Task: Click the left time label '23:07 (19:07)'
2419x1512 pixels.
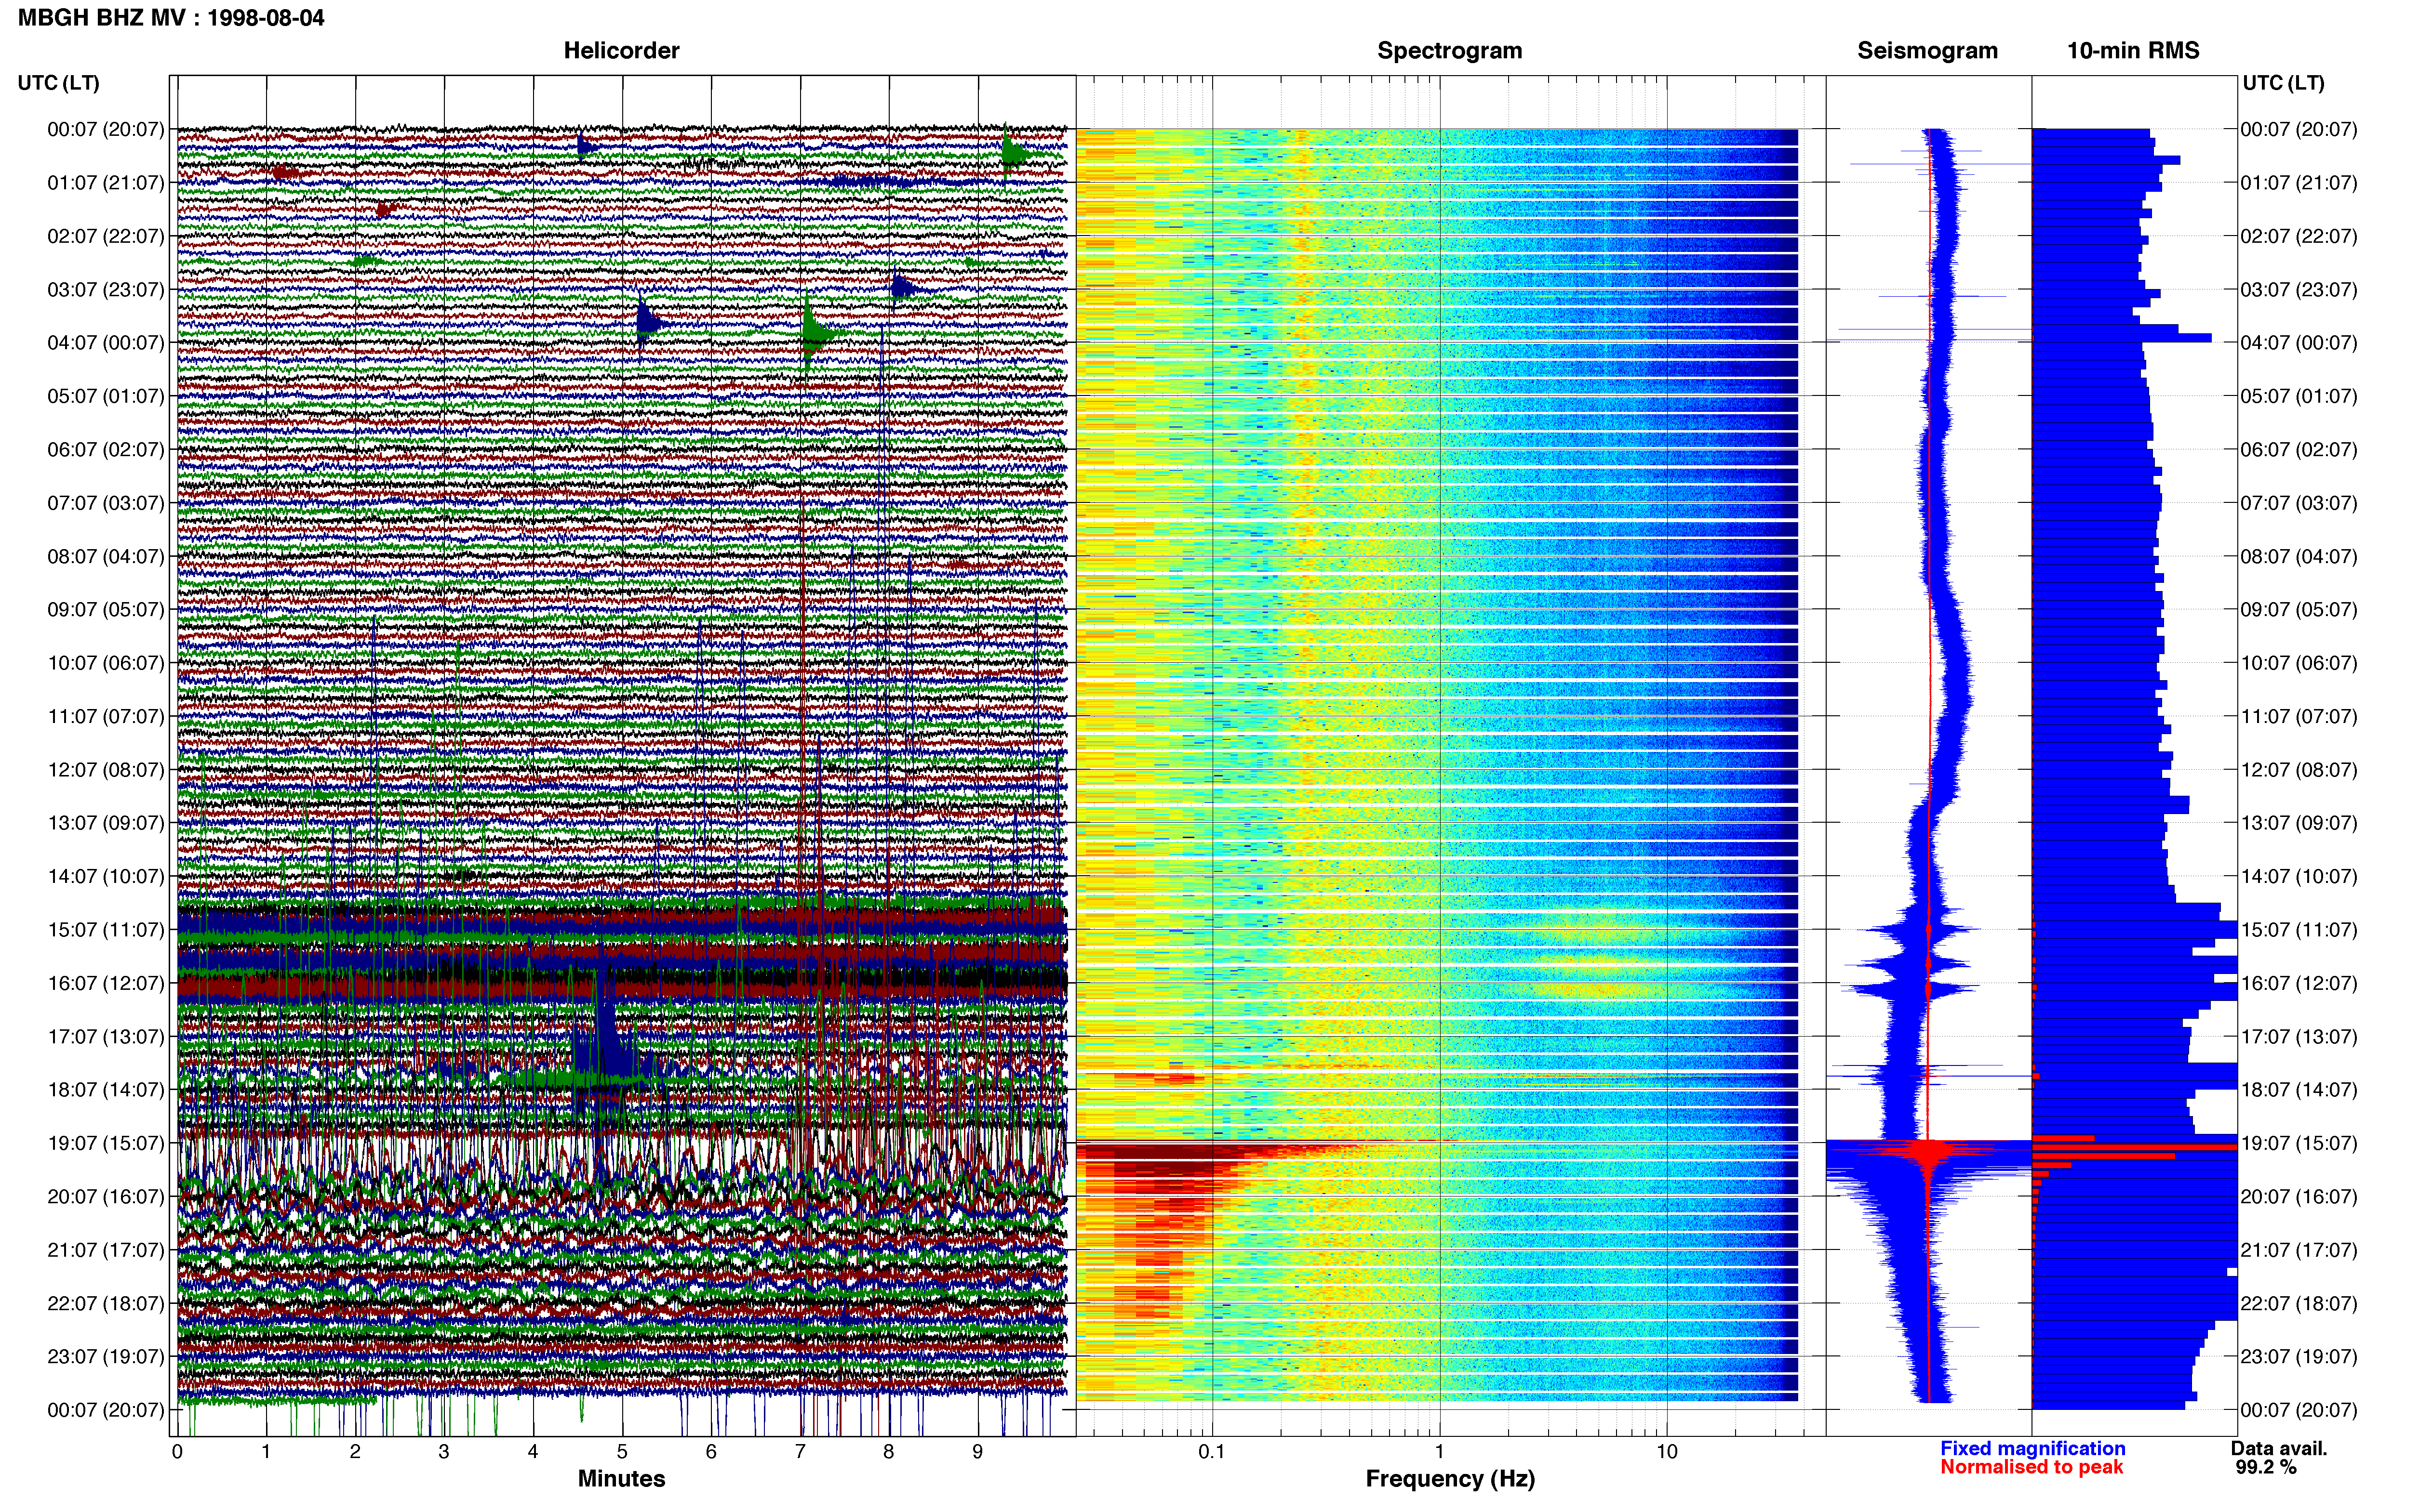Action: click(x=106, y=1356)
